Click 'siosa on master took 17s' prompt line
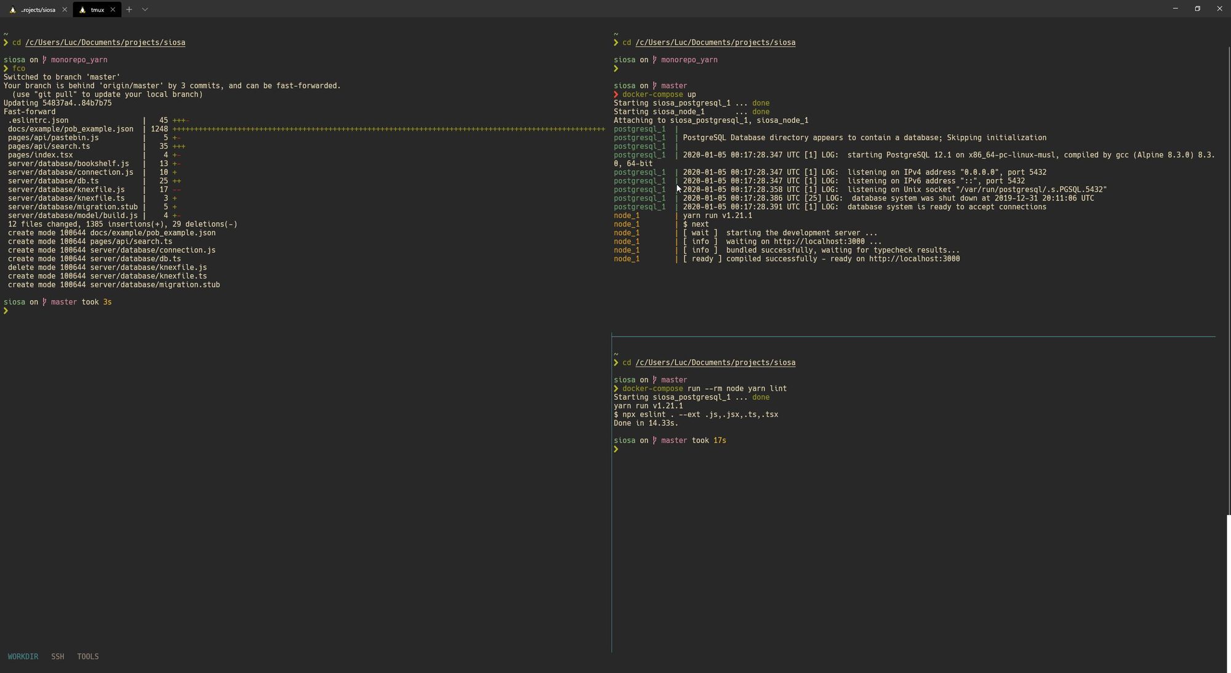The width and height of the screenshot is (1231, 673). (670, 440)
